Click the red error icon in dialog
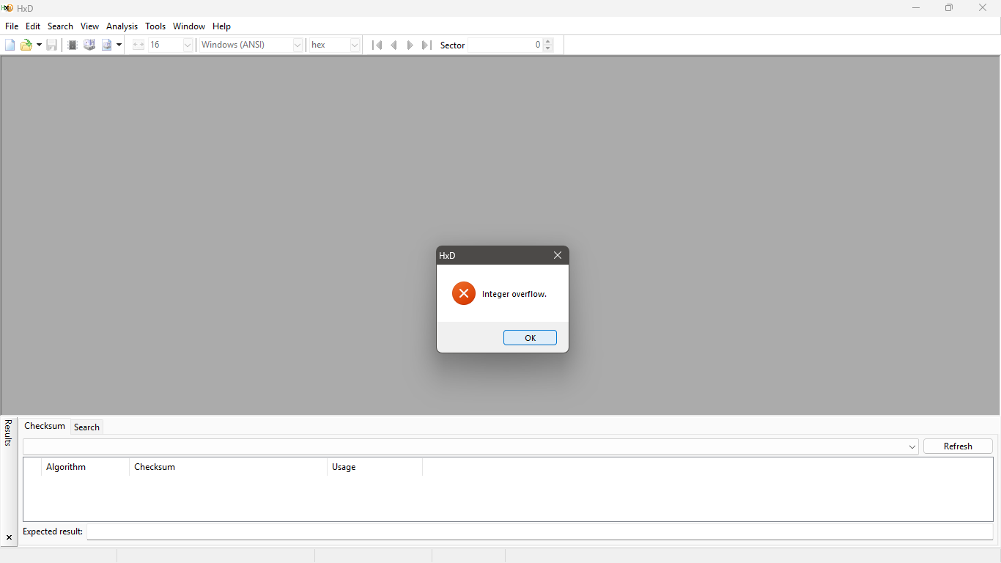 [464, 293]
